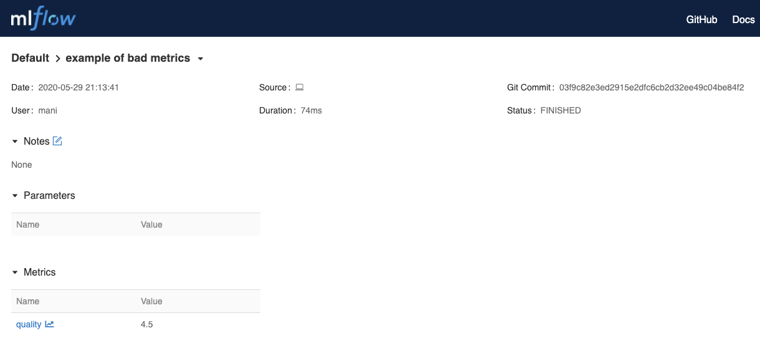760x361 pixels.
Task: Open the quality metric link
Action: (27, 324)
